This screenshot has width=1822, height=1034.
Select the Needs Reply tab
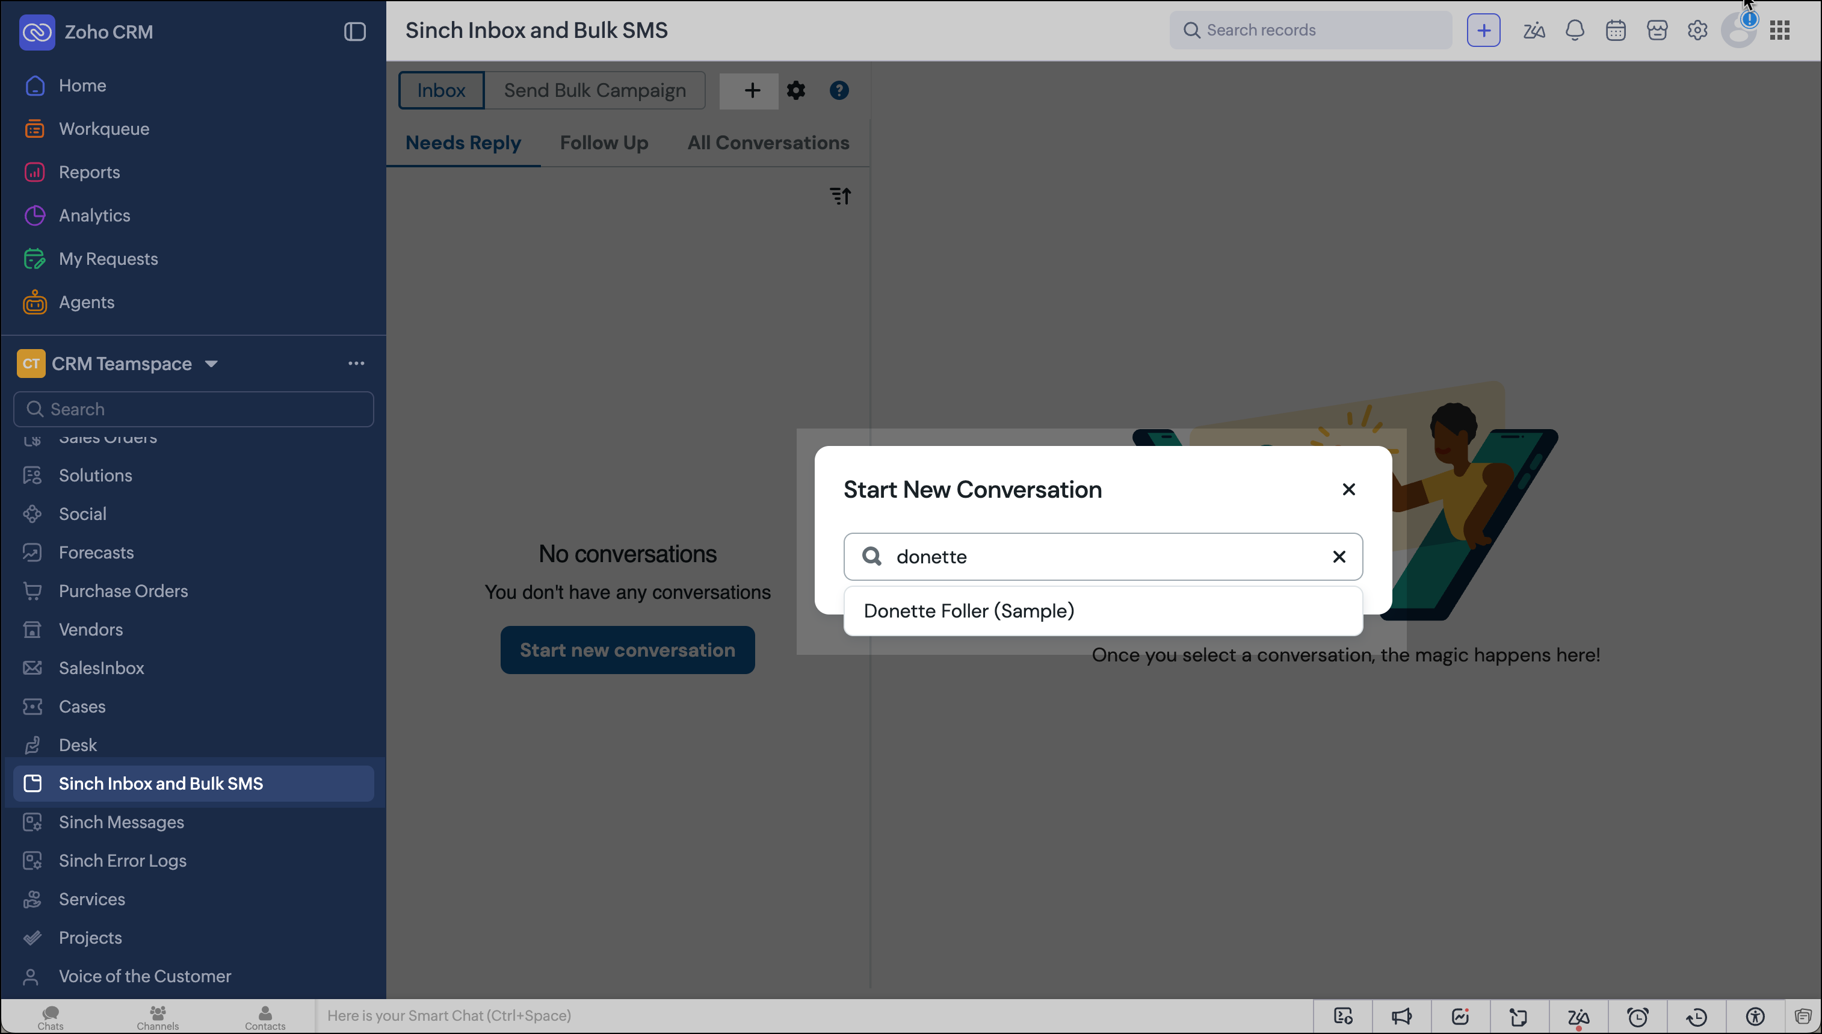coord(463,143)
